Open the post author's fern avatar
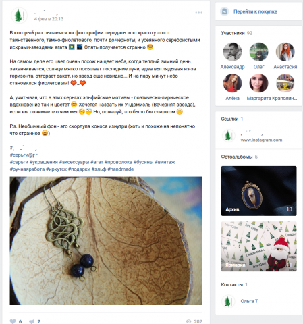Viewport: 303px width, 324px height. point(19,16)
